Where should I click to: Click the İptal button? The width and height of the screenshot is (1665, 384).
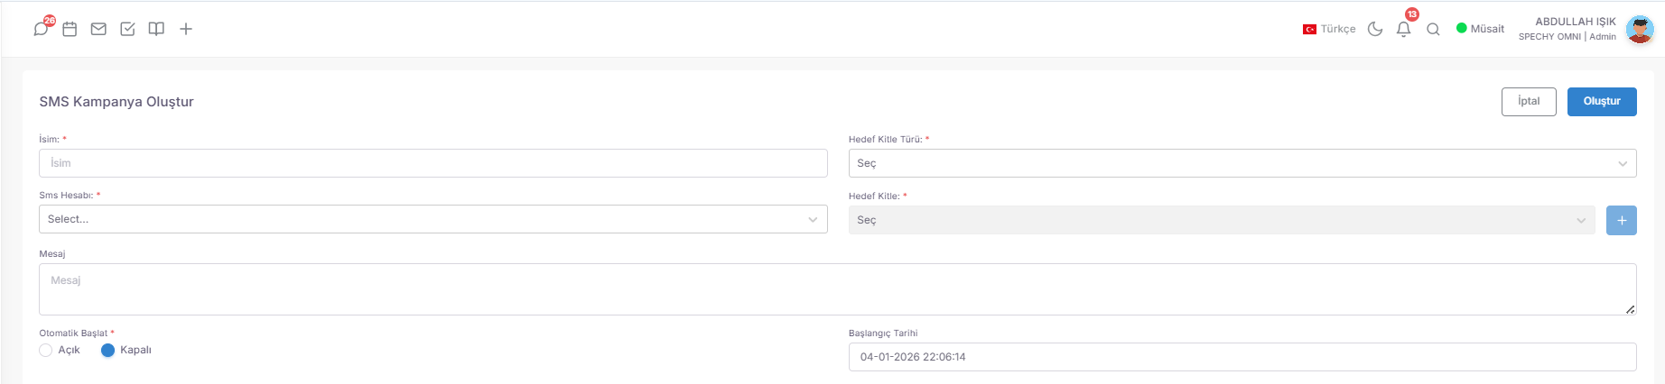click(x=1529, y=102)
